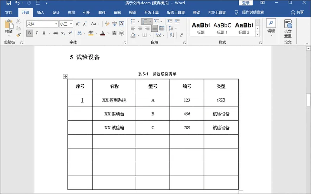Decrease font size with the shrink-font icon
The width and height of the screenshot is (311, 194).
(x=85, y=24)
